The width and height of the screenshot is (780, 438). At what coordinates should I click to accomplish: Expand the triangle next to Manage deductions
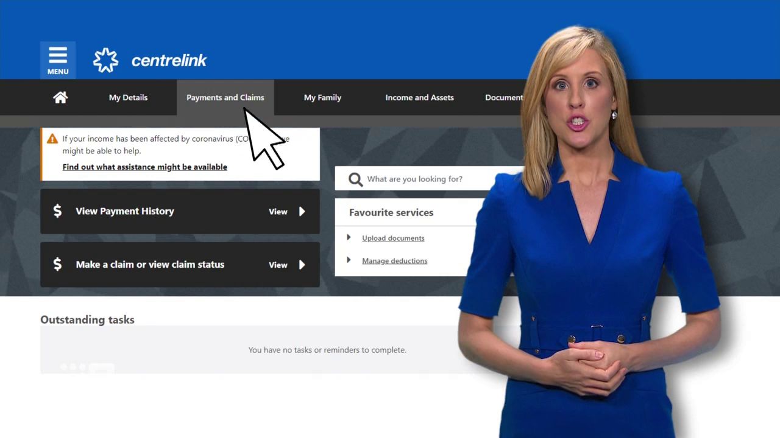coord(349,260)
